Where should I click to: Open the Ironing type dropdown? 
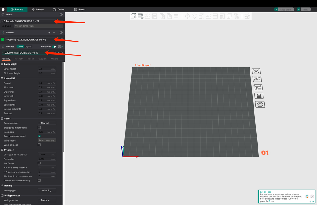[47, 190]
